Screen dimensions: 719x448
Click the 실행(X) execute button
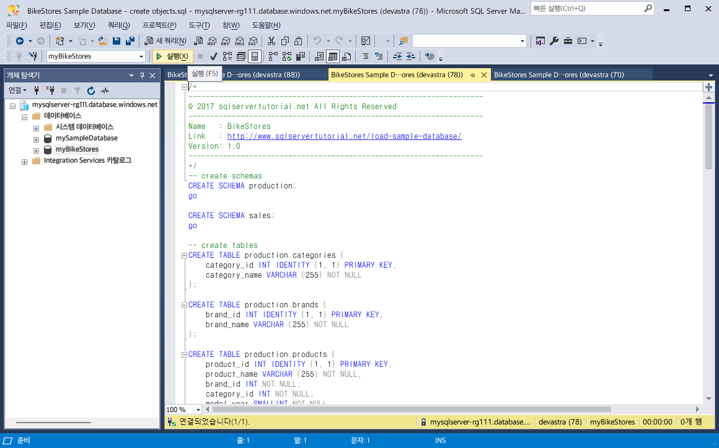(172, 56)
